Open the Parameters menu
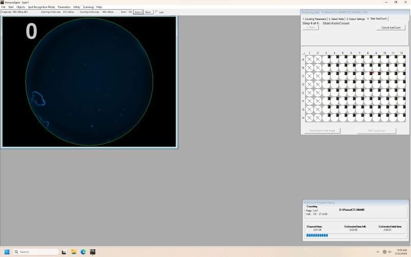Screen dimensions: 411x257 64,7
